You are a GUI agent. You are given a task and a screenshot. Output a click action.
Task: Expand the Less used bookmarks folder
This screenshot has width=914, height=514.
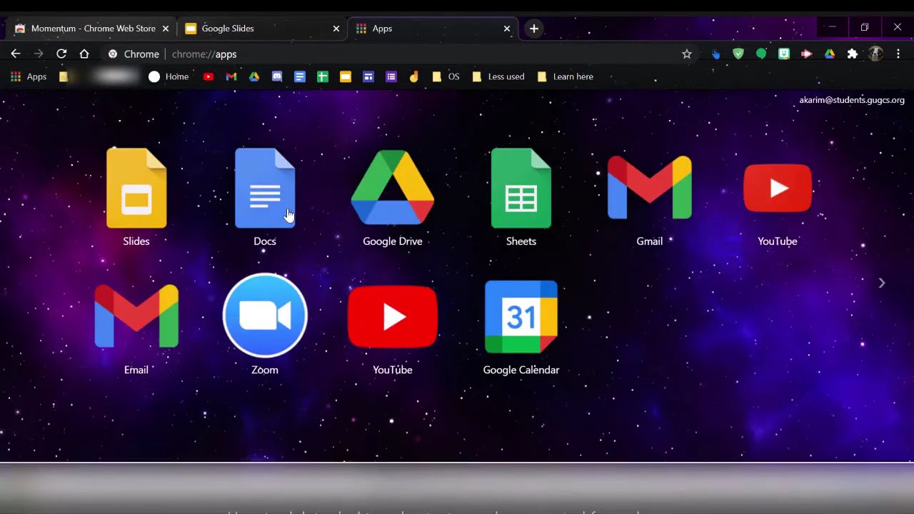[498, 77]
